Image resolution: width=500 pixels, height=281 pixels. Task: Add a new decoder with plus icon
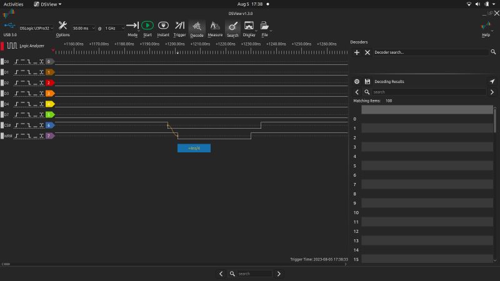[357, 52]
